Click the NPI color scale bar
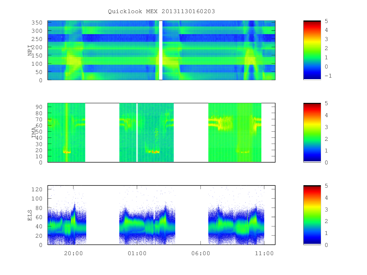 coord(312,50)
